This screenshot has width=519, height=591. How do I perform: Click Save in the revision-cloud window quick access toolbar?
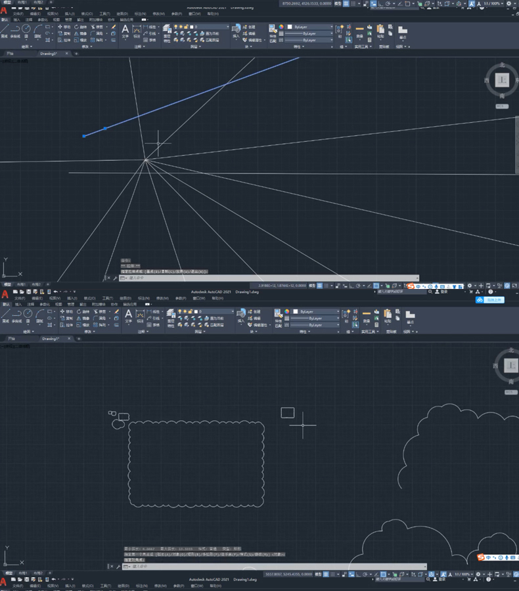click(28, 292)
